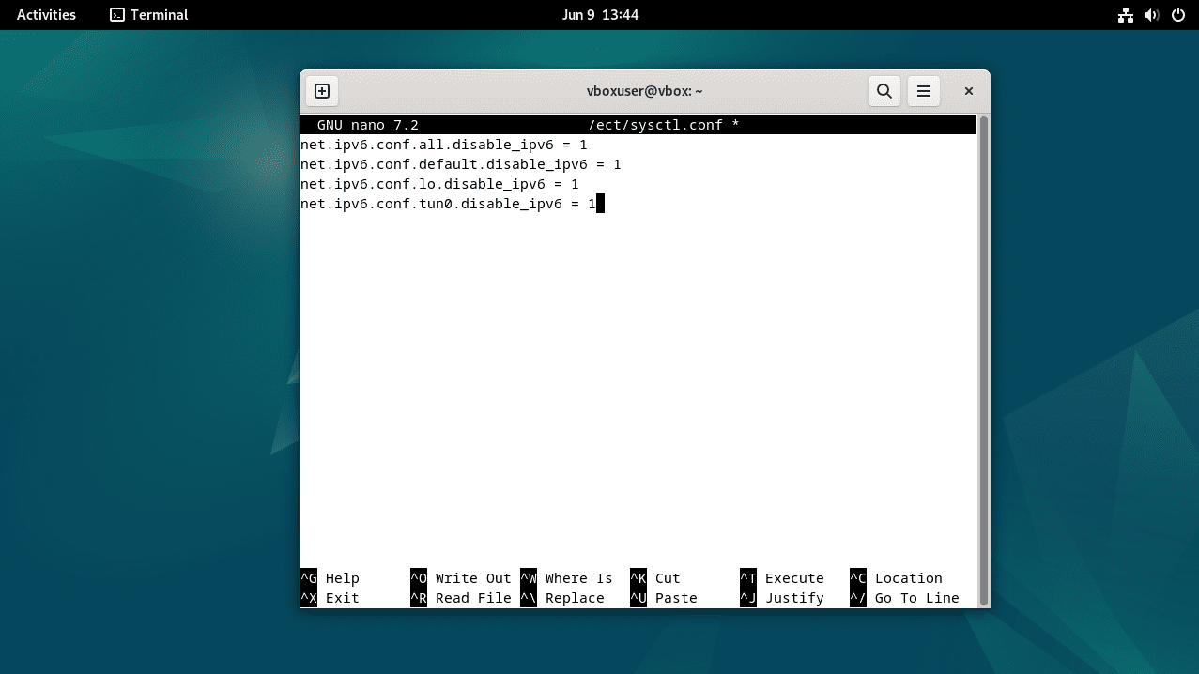Click the line net.ipv6.conf.all.disable_ipv6
The width and height of the screenshot is (1199, 674).
(x=443, y=145)
